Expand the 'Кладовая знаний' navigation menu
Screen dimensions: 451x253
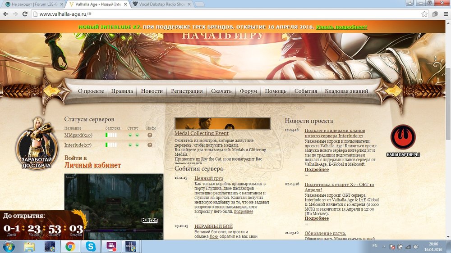(x=346, y=91)
